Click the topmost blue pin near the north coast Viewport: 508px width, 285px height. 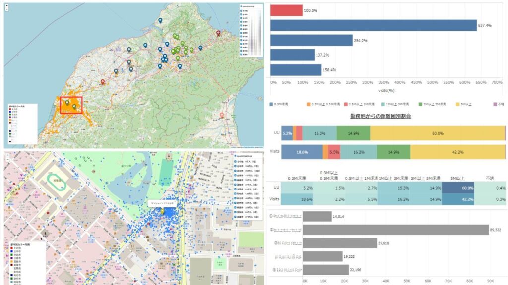(159, 20)
